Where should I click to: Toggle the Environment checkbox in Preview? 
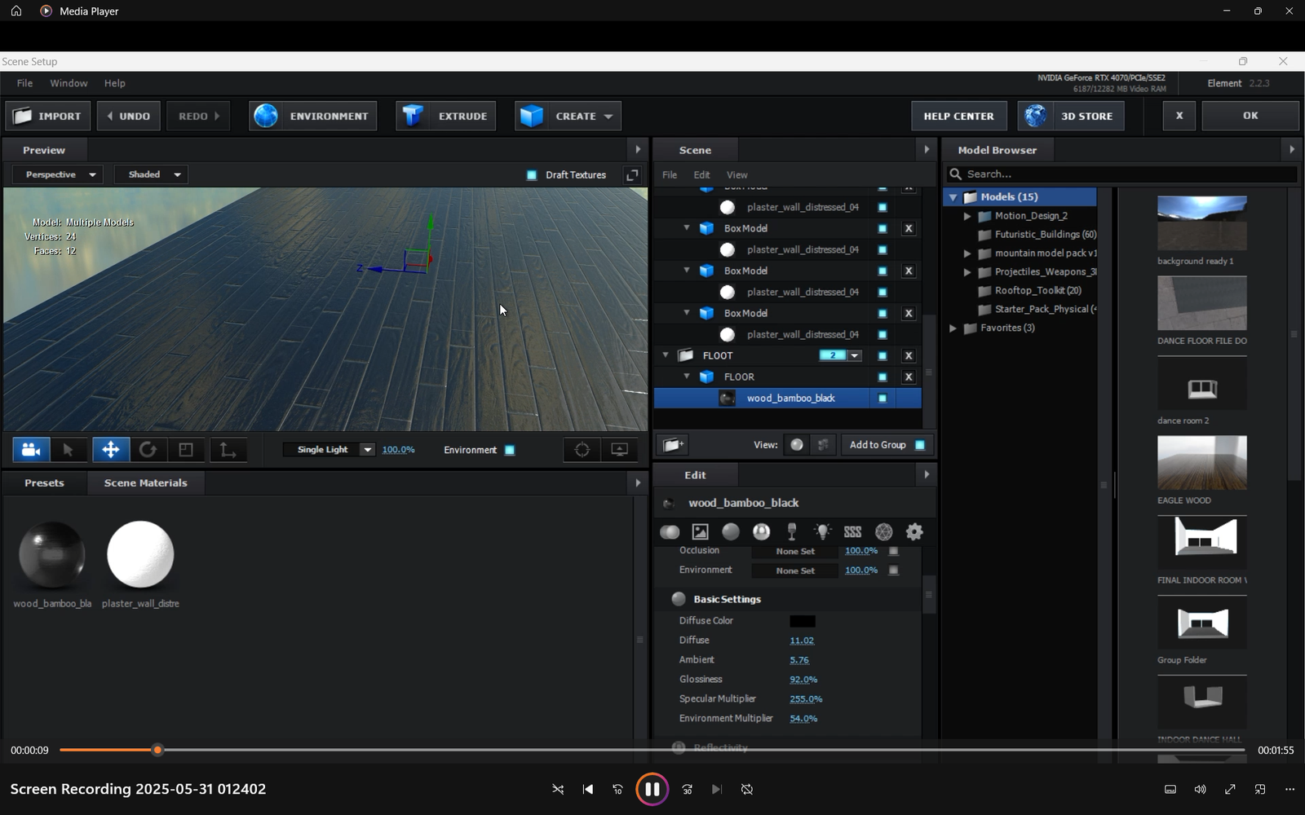point(510,450)
